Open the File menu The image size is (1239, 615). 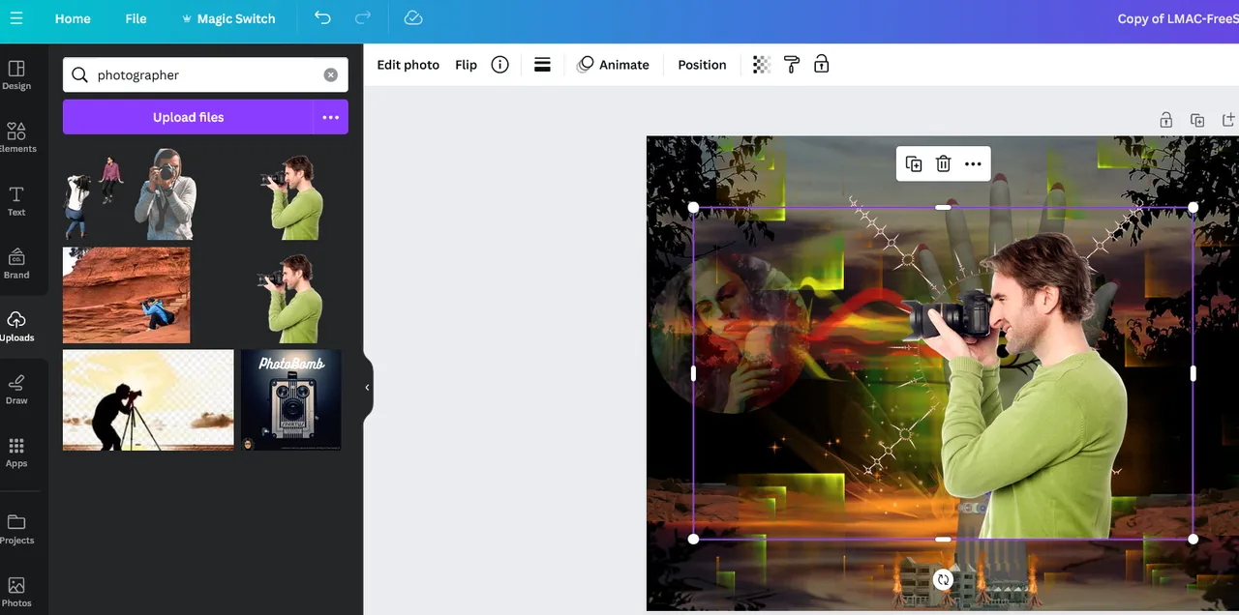(x=136, y=18)
